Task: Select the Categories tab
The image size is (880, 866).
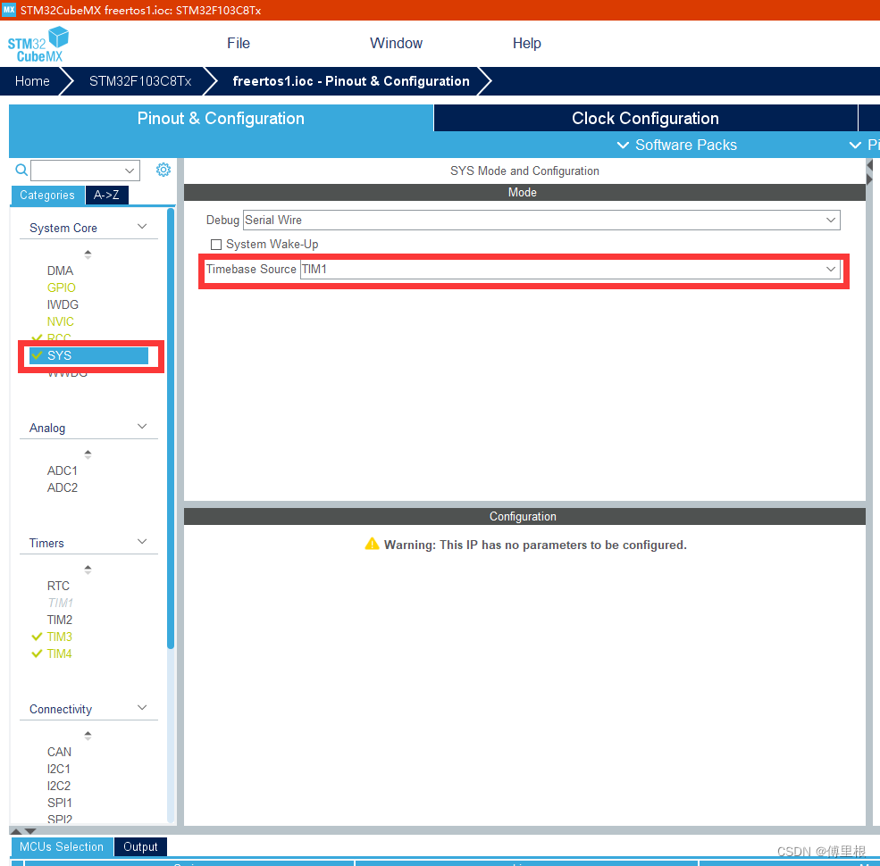Action: [x=47, y=196]
